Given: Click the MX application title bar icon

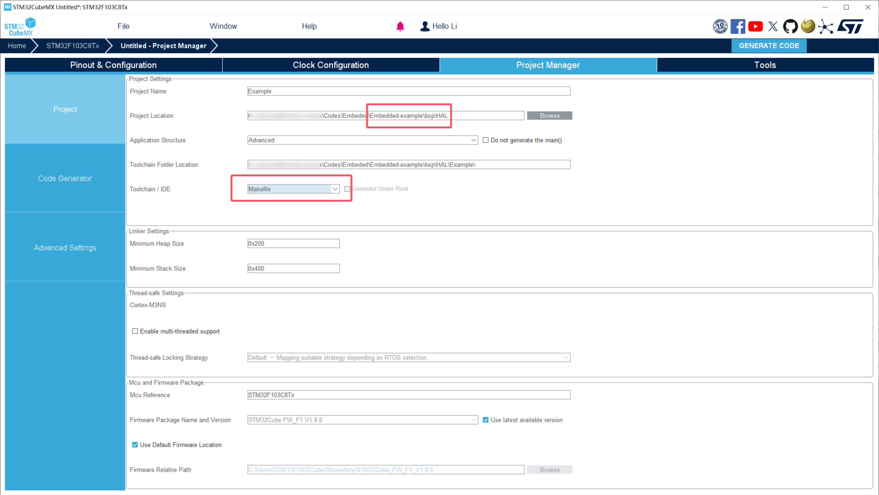Looking at the screenshot, I should [7, 7].
